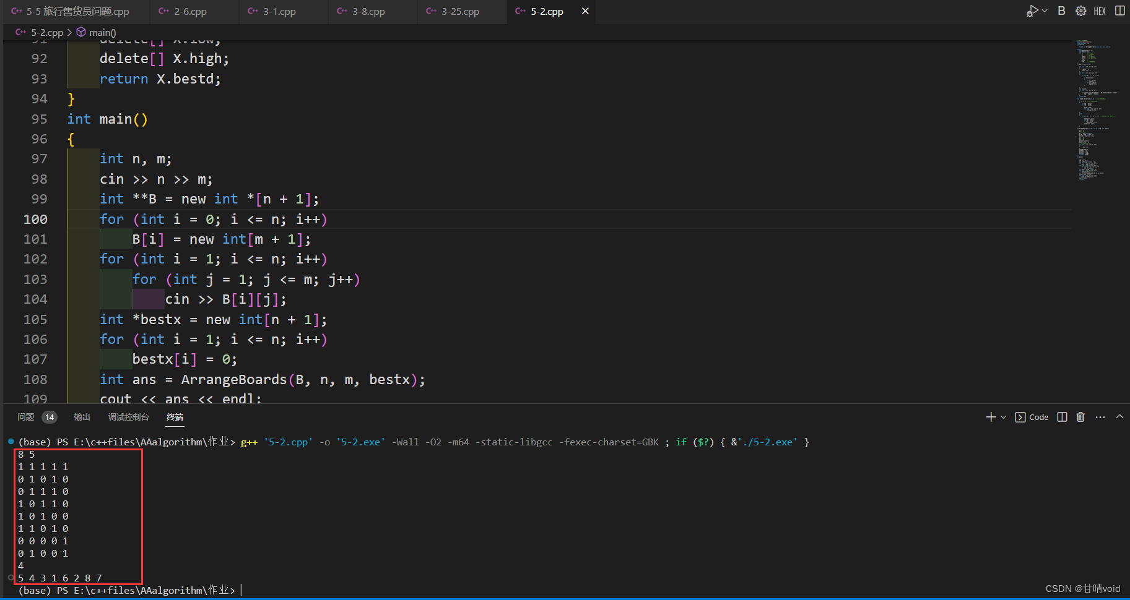Select the 终端 panel tab

click(175, 417)
